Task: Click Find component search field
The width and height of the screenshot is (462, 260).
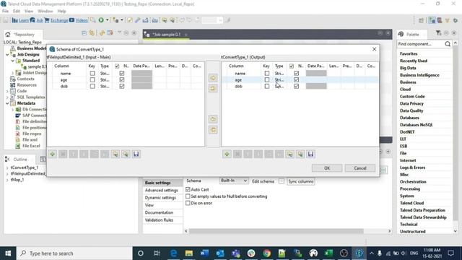Action: point(420,44)
